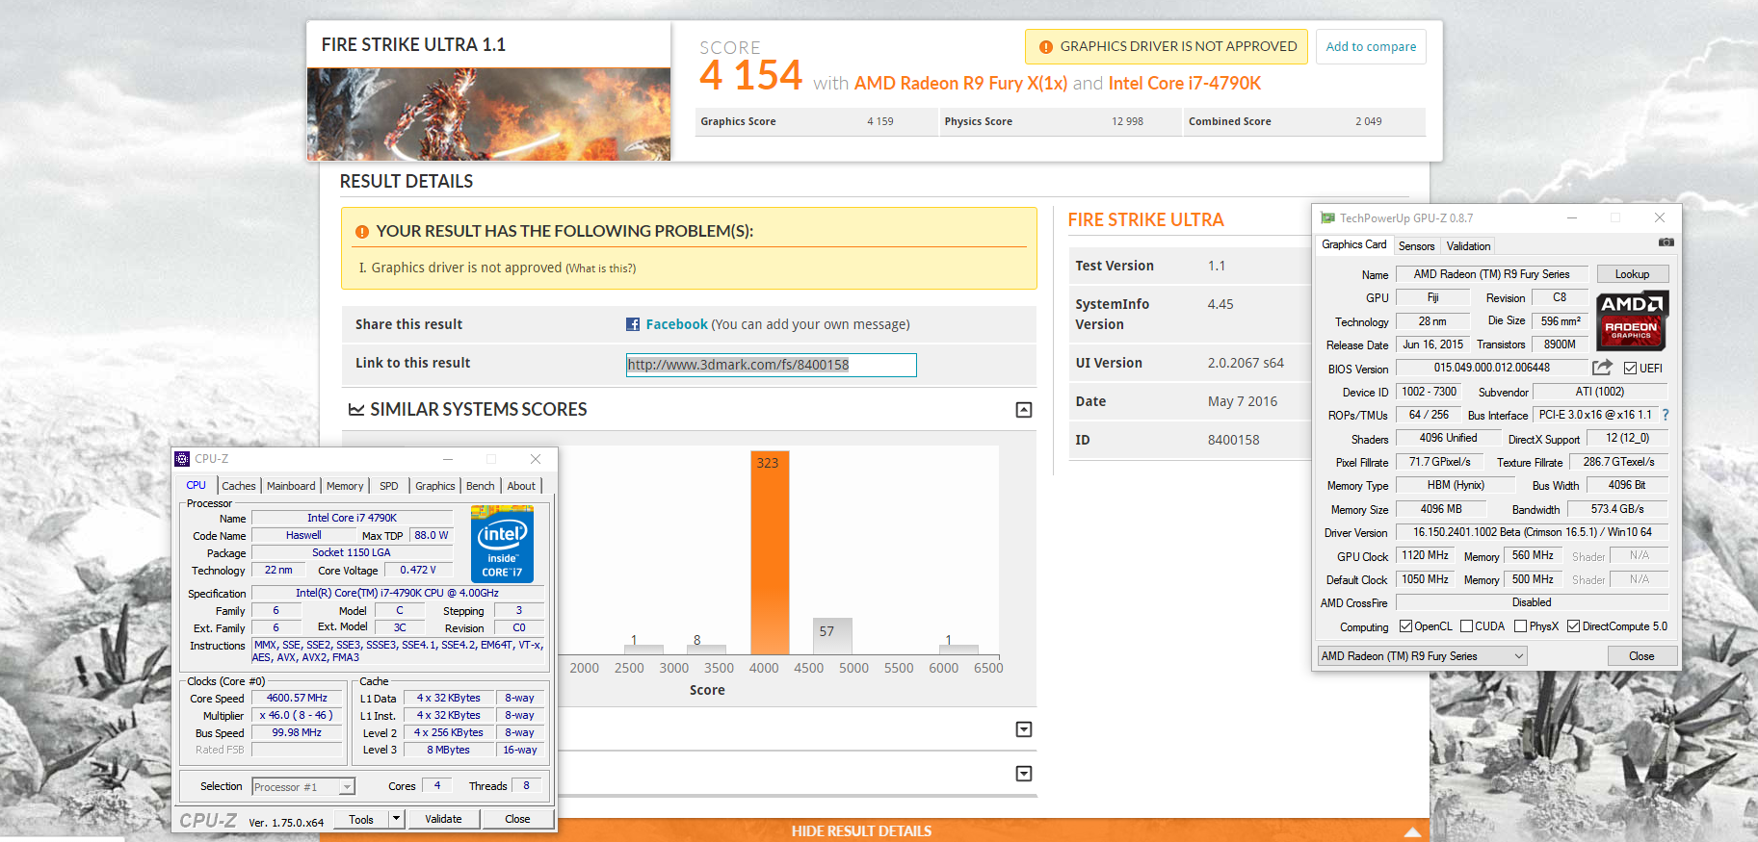Select the CPU tab in CPU-Z
The height and width of the screenshot is (842, 1758).
point(197,485)
